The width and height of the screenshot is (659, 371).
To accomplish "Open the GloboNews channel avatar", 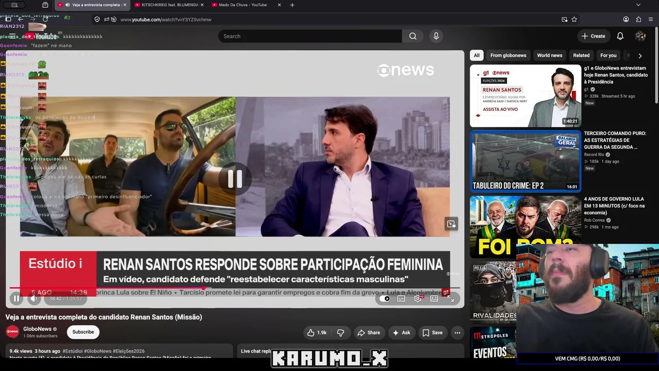I will click(x=12, y=332).
